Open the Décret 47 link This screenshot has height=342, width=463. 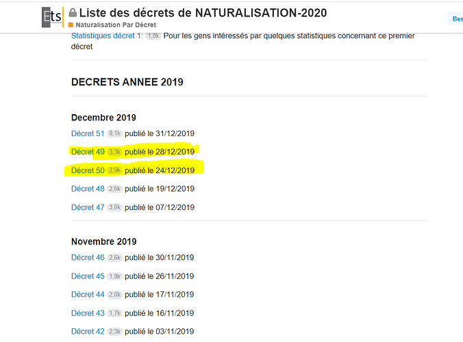88,207
